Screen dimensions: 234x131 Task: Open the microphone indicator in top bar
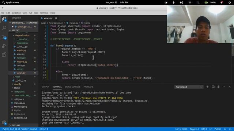click(x=174, y=3)
